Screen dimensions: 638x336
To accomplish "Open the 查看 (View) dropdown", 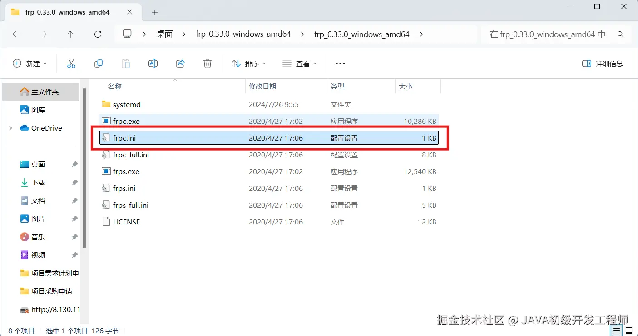I will 299,63.
